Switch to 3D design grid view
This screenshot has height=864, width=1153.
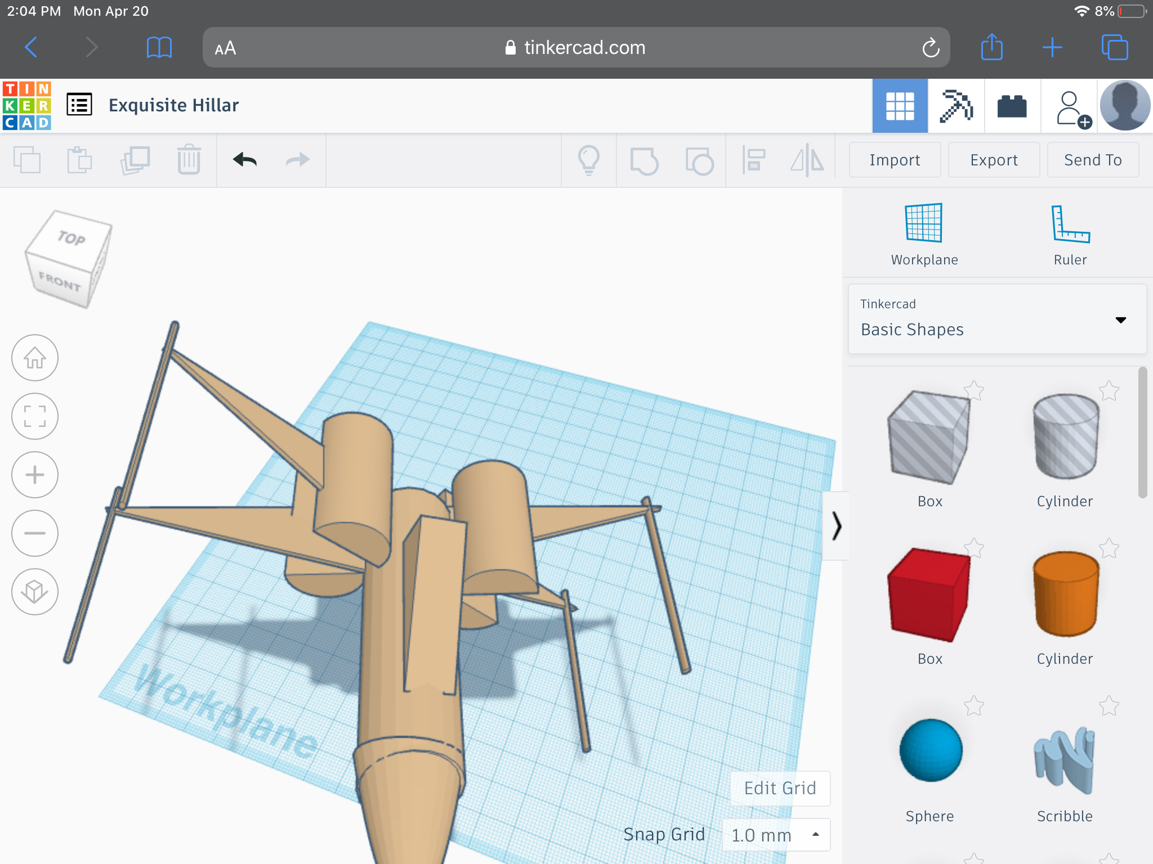coord(900,106)
